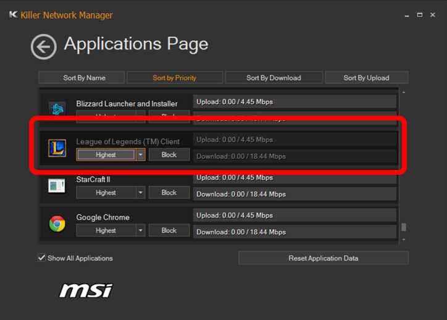Click StarCraft II download rate bar
This screenshot has width=447, height=320.
pyautogui.click(x=295, y=194)
